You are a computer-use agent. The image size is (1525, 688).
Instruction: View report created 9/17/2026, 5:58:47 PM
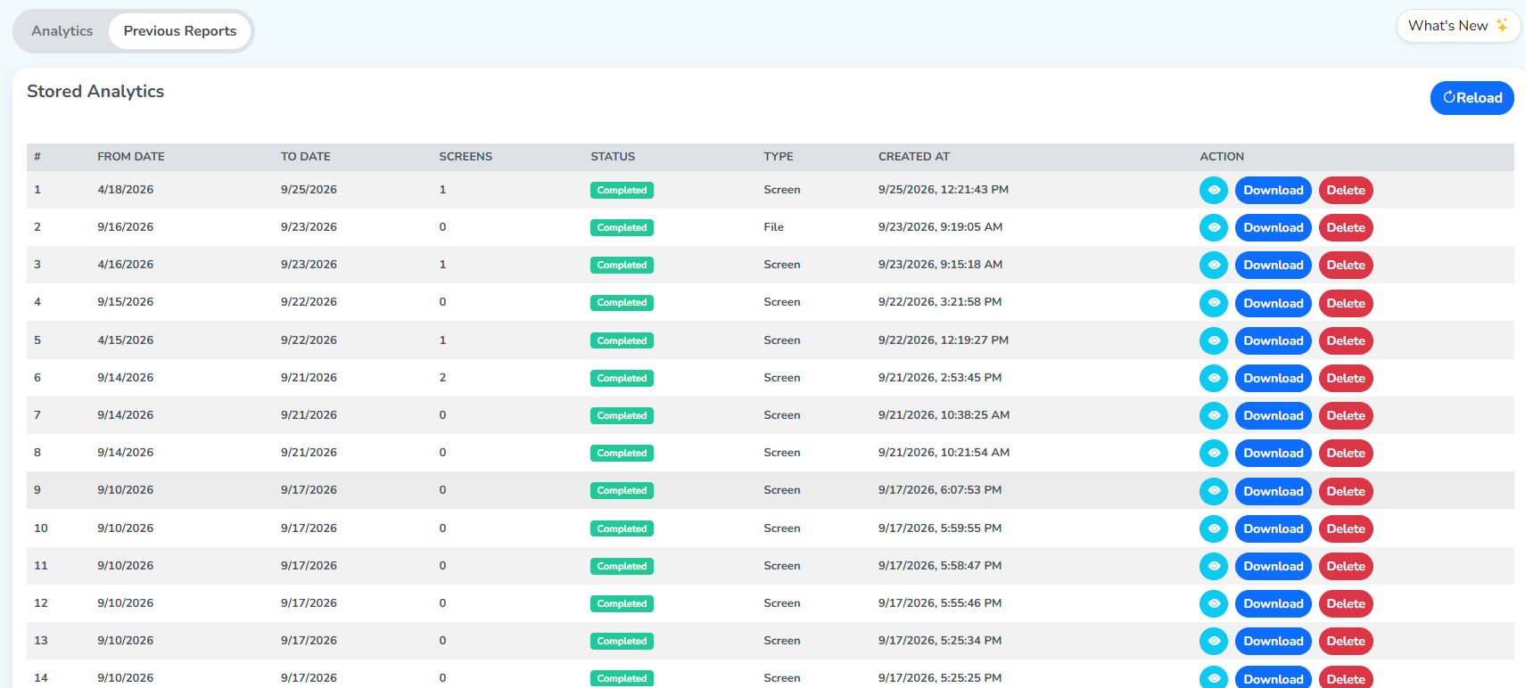[x=1214, y=566]
